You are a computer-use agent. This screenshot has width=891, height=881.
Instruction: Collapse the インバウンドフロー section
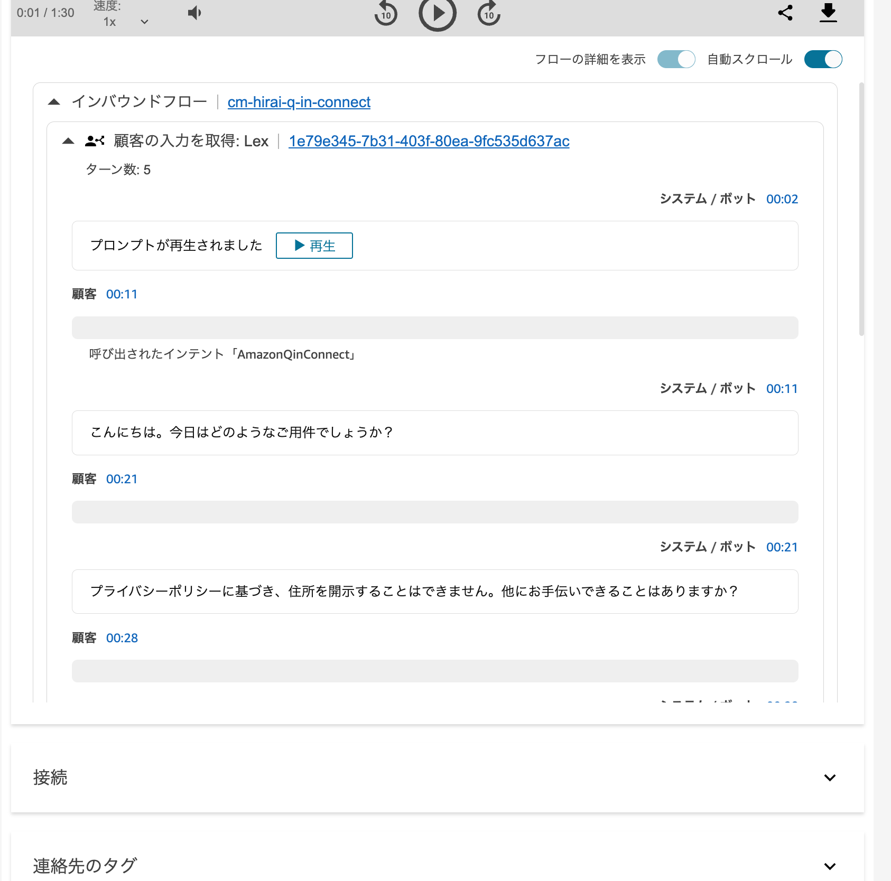[54, 101]
